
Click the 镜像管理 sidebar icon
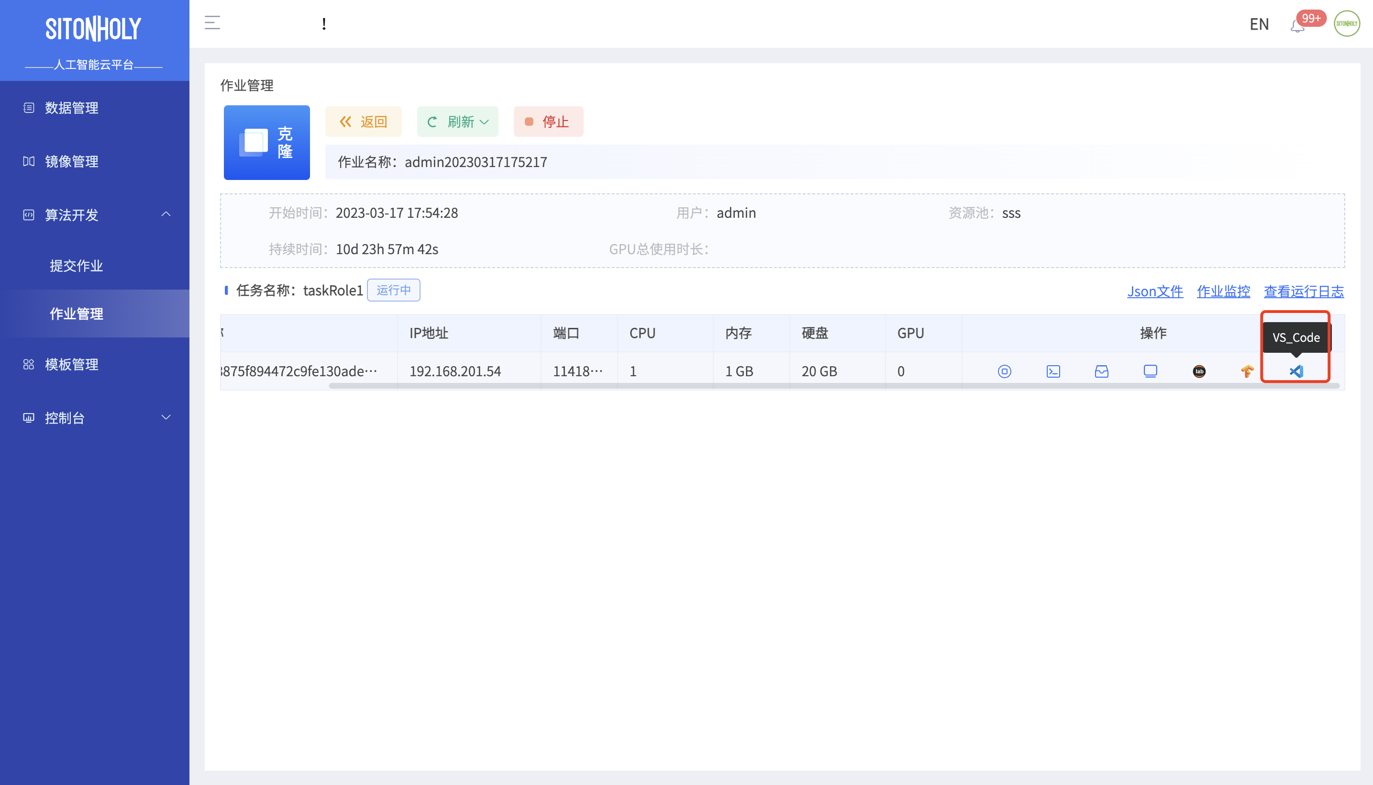[x=29, y=161]
